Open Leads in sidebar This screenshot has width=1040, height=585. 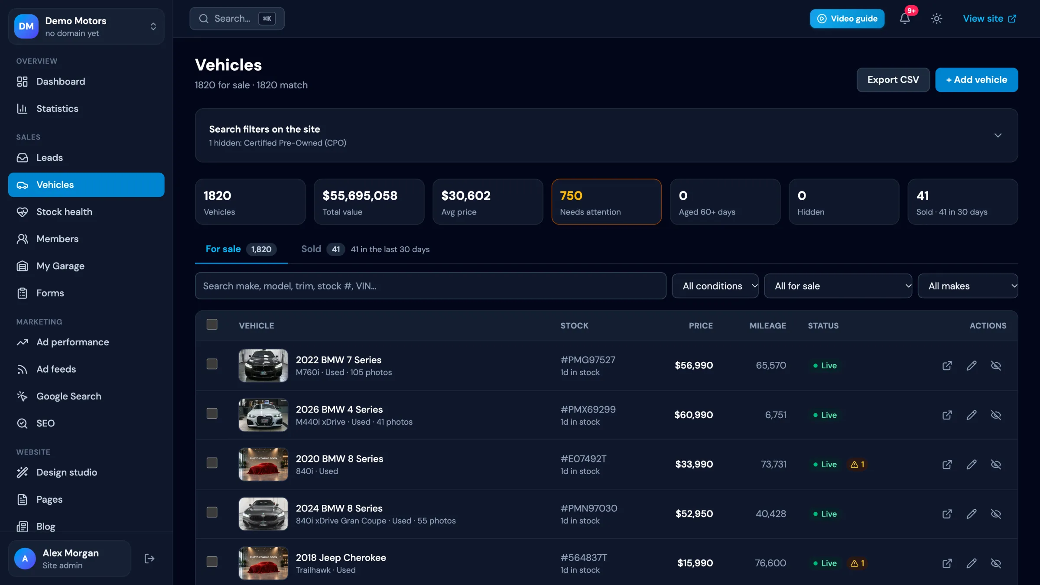pos(86,158)
